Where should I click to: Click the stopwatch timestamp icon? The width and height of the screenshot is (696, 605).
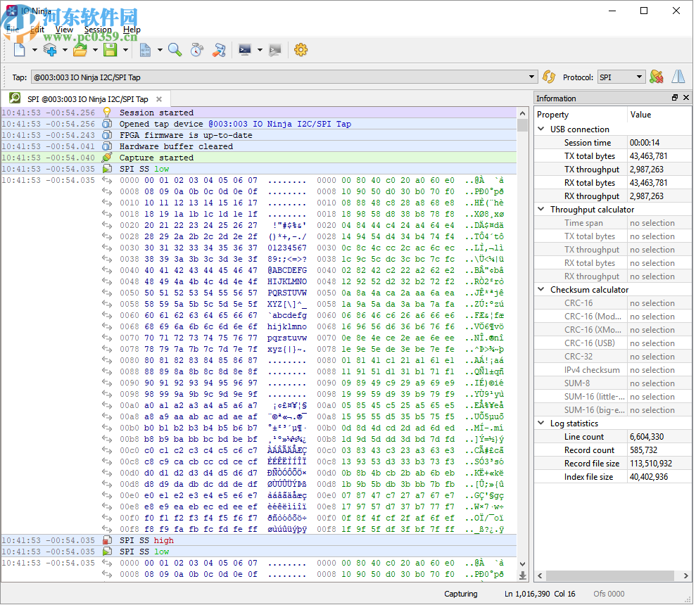coord(197,49)
